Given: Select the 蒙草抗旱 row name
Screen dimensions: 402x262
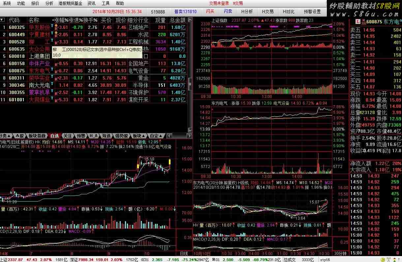Looking at the screenshot, I should pos(39,92).
